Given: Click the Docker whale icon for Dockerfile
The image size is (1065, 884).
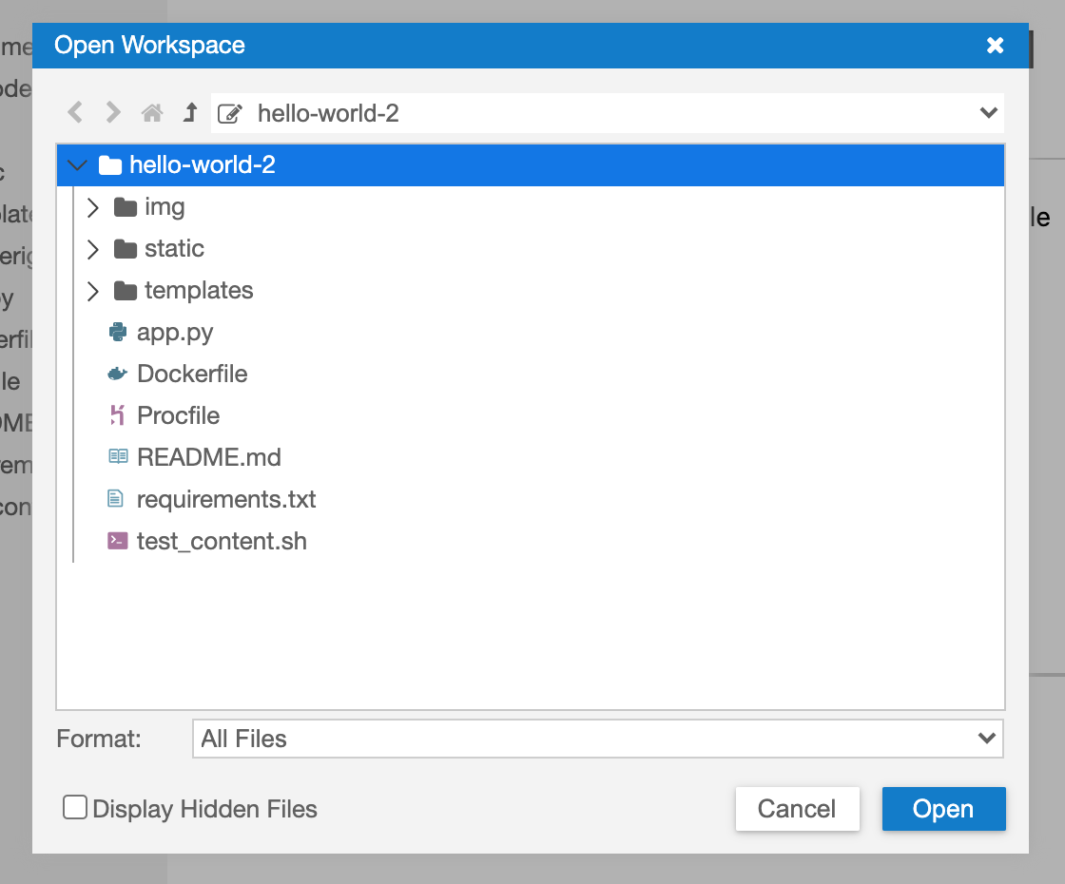Looking at the screenshot, I should coord(118,375).
